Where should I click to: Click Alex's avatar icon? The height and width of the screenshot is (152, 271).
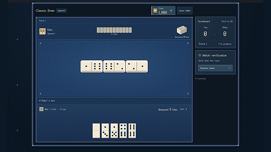coord(41,109)
